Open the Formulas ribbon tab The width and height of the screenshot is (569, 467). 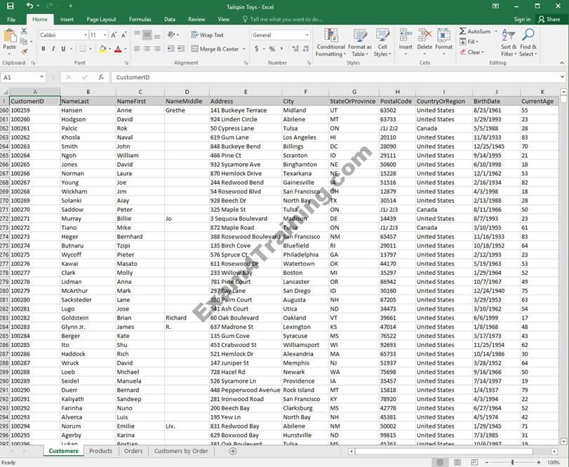(140, 19)
